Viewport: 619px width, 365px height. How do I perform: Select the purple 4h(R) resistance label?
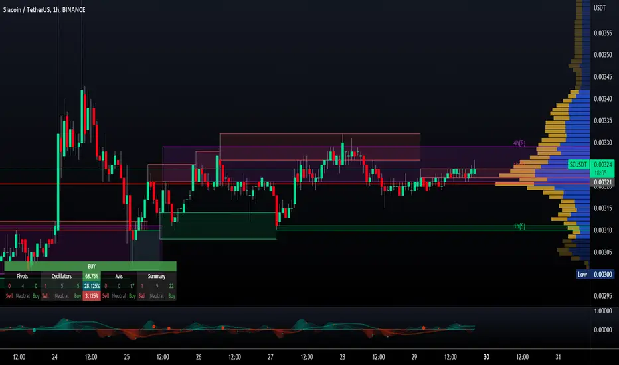pos(519,143)
